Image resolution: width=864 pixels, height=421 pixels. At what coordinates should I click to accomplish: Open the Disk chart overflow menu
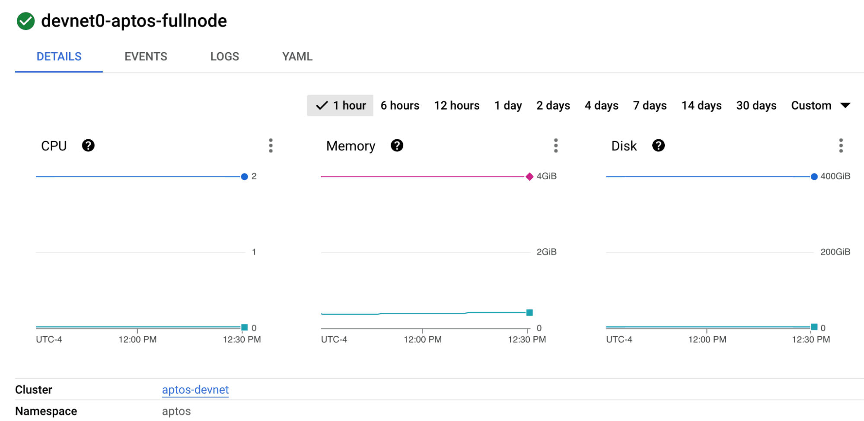[x=841, y=145]
